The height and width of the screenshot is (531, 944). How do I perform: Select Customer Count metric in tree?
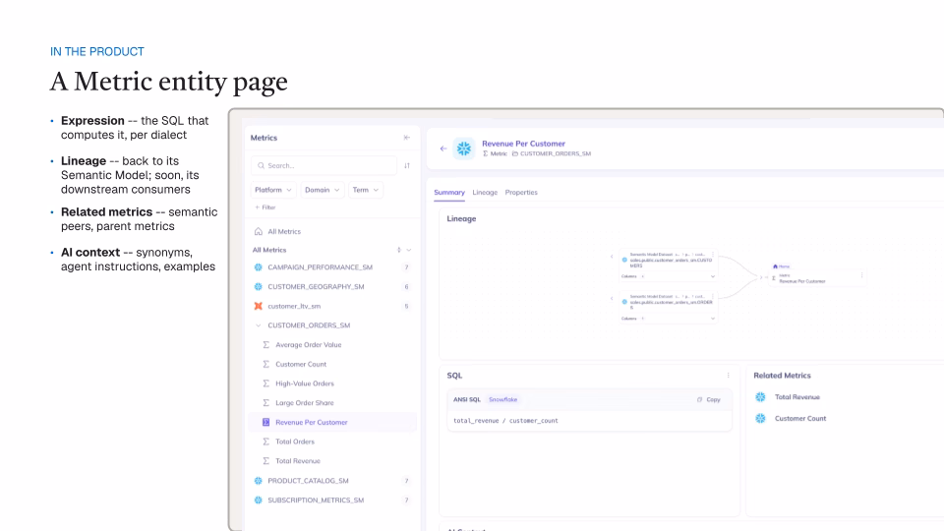tap(301, 364)
